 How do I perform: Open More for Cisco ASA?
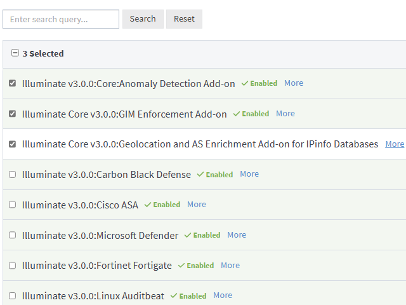(197, 205)
